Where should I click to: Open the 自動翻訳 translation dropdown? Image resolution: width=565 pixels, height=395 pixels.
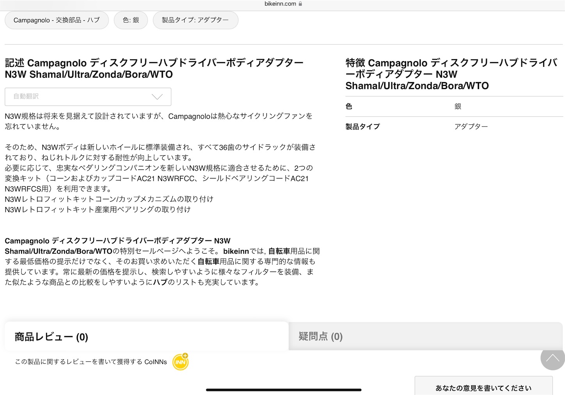[88, 97]
